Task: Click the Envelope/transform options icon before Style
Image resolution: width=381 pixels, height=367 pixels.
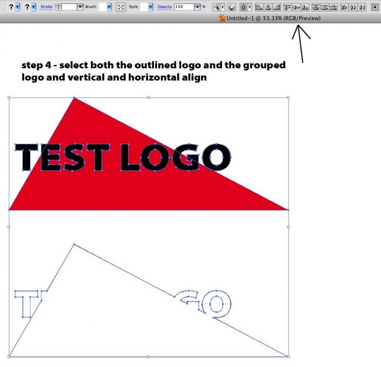Action: click(x=121, y=7)
